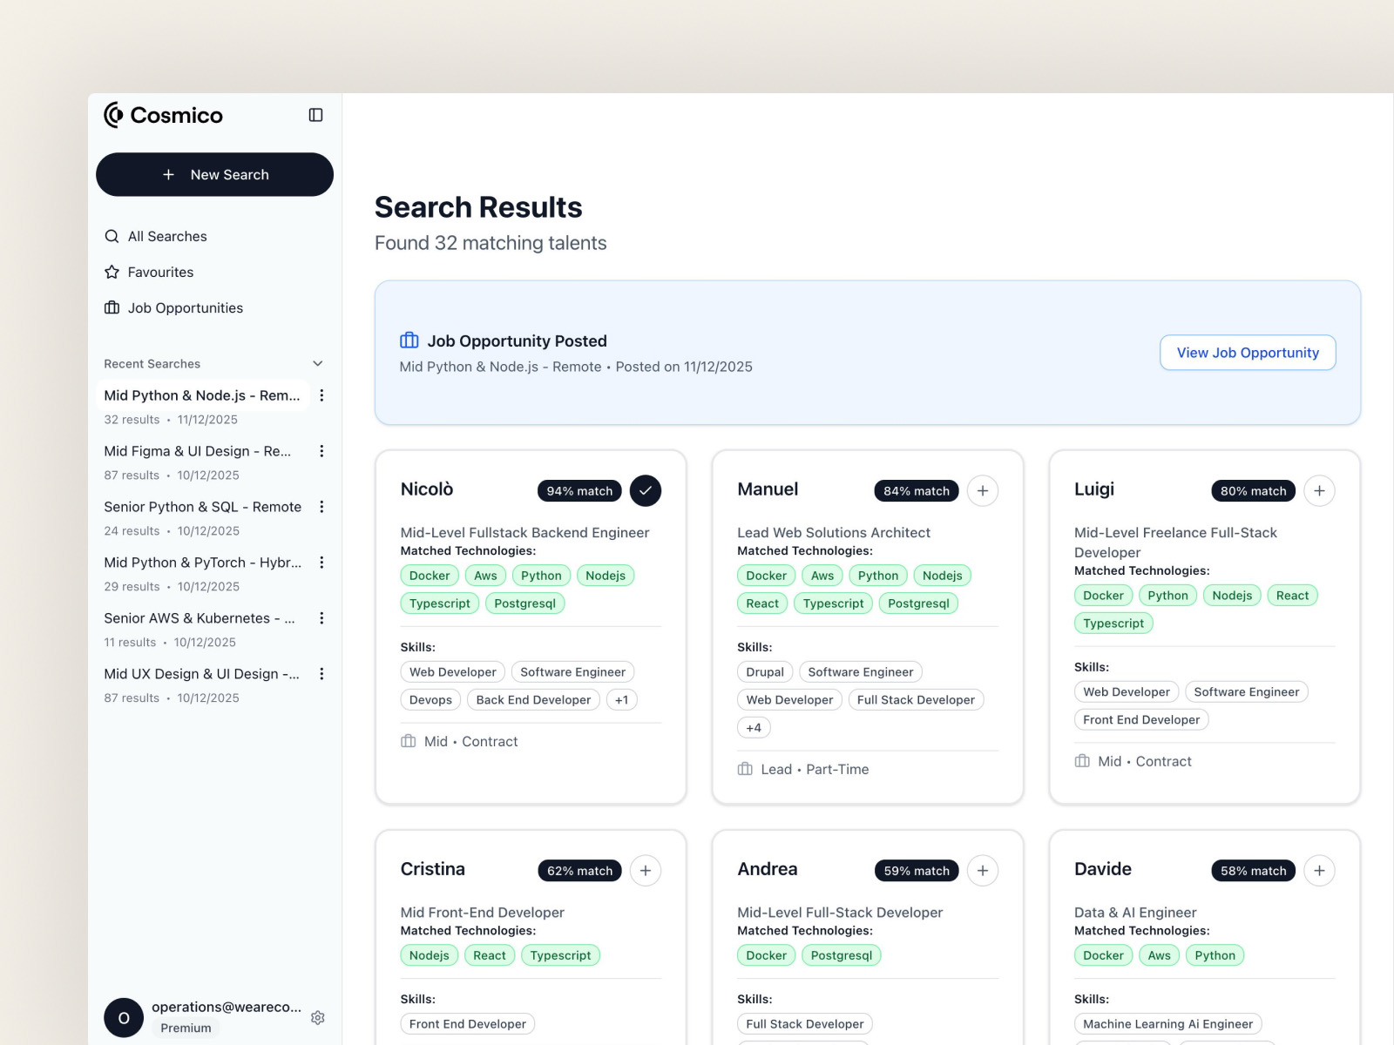Open Favourites via the star icon
This screenshot has height=1045, width=1394.
[112, 272]
